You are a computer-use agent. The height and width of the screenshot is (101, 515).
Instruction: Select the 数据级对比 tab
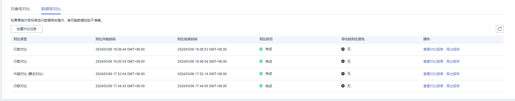(51, 9)
